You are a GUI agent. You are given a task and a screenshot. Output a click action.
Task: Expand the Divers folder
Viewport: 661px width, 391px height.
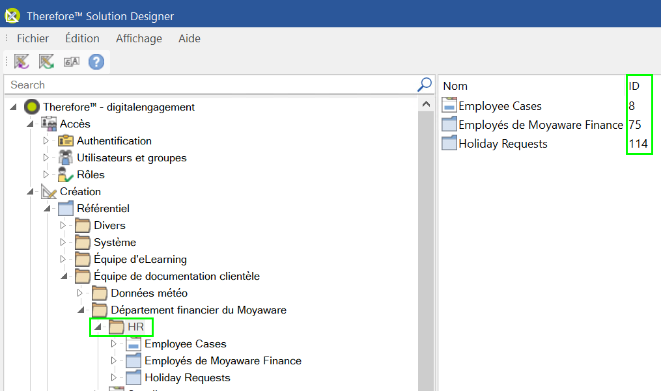click(63, 225)
